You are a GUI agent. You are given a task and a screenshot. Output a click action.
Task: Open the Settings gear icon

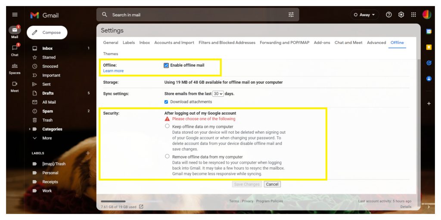401,15
